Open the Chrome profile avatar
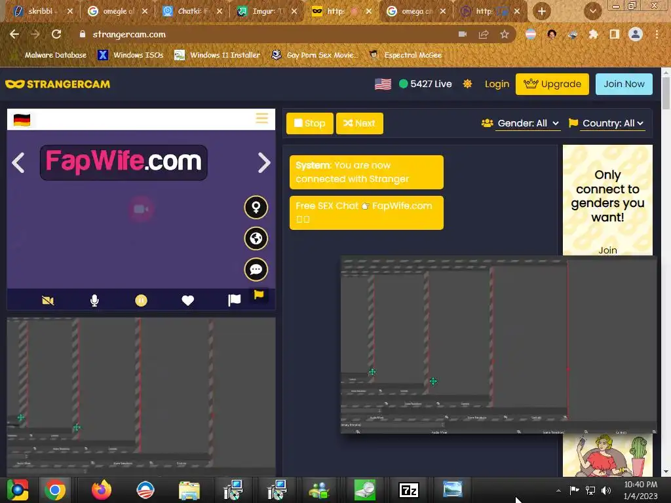 click(x=636, y=34)
